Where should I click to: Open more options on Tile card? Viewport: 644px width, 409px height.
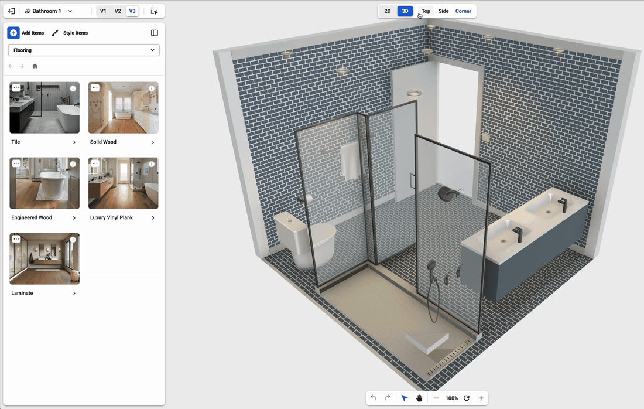16,88
